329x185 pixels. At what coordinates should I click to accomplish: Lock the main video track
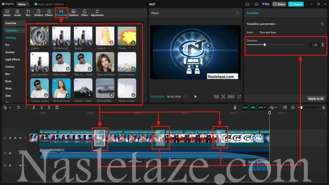[x=10, y=138]
